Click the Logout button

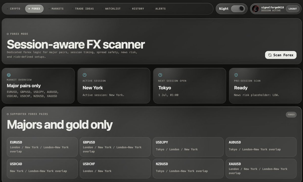tap(293, 9)
